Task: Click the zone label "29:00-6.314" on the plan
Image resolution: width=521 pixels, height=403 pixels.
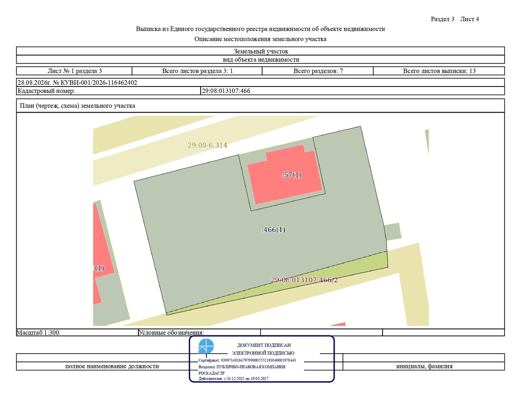Action: (x=207, y=145)
